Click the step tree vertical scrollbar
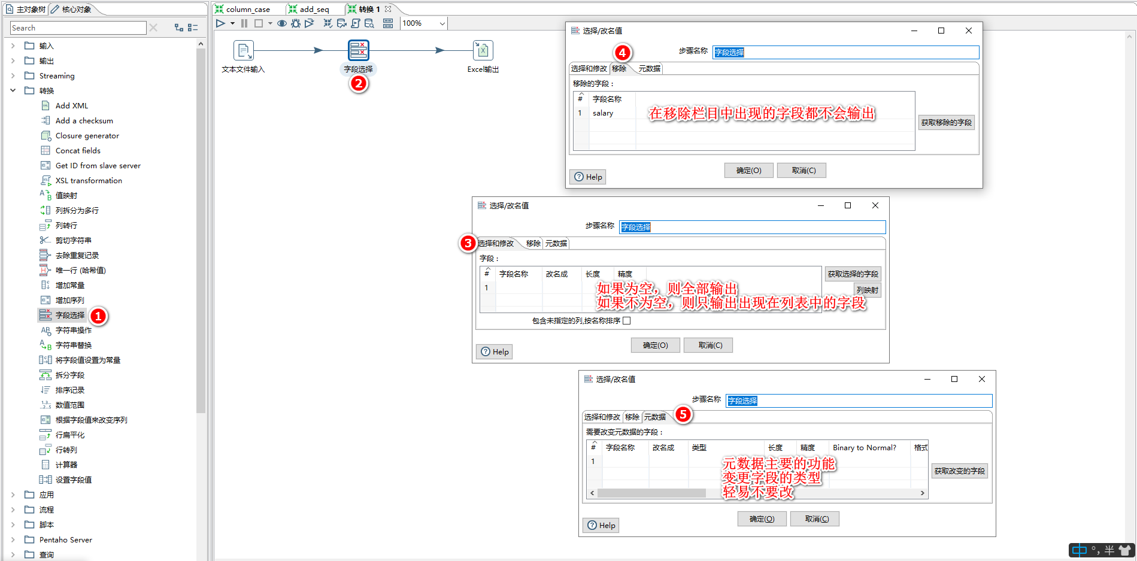Viewport: 1137px width, 561px height. (x=201, y=231)
